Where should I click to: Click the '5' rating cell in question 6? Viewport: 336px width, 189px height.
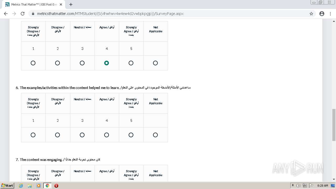point(131,120)
